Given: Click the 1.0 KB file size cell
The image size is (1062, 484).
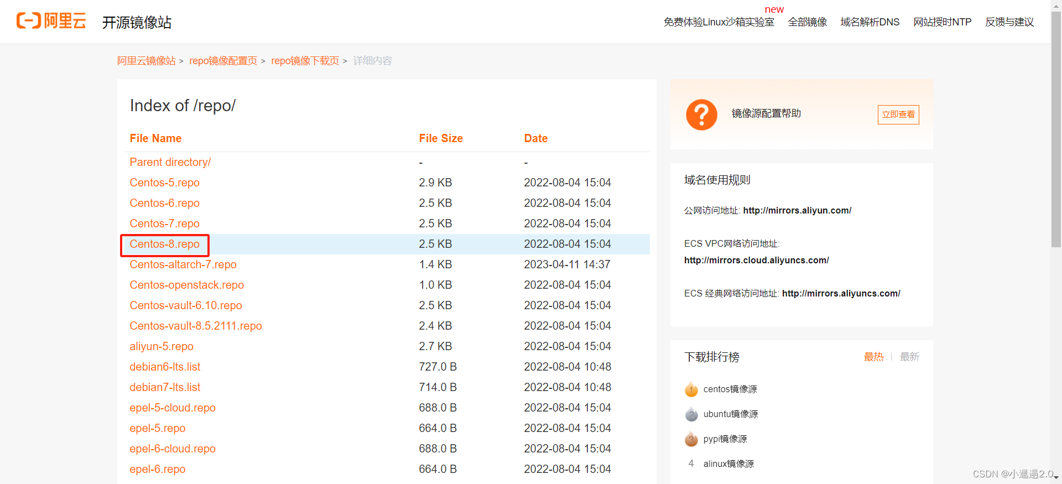Looking at the screenshot, I should tap(435, 285).
